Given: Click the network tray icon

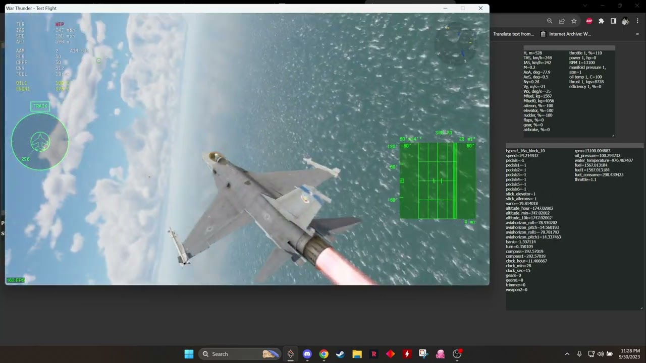Looking at the screenshot, I should (x=591, y=354).
